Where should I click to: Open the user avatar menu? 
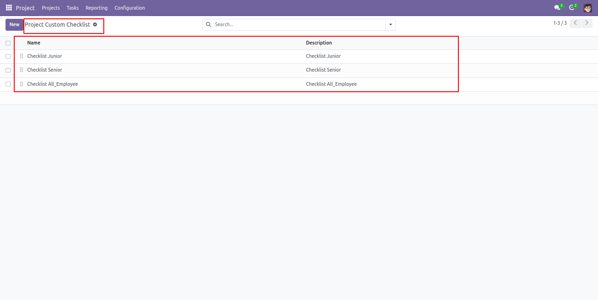coord(588,8)
